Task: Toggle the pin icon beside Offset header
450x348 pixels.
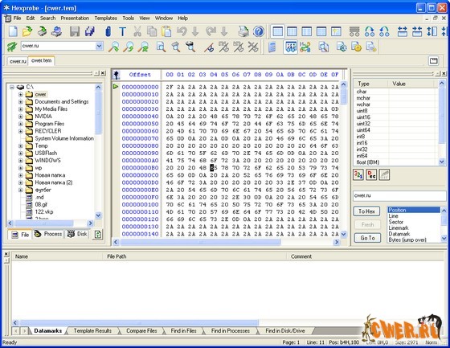Action: pyautogui.click(x=116, y=75)
